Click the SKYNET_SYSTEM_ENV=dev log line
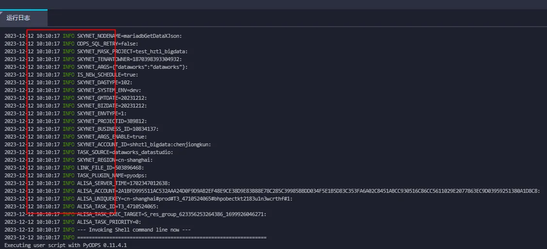 109,90
